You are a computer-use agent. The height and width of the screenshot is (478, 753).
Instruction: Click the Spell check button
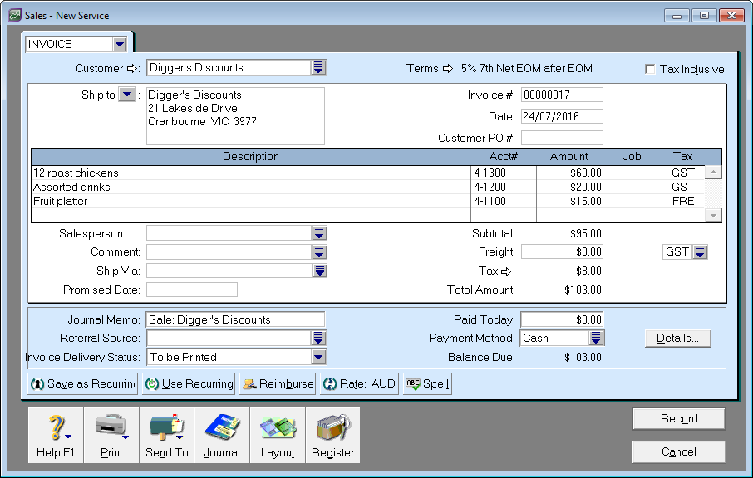click(427, 384)
